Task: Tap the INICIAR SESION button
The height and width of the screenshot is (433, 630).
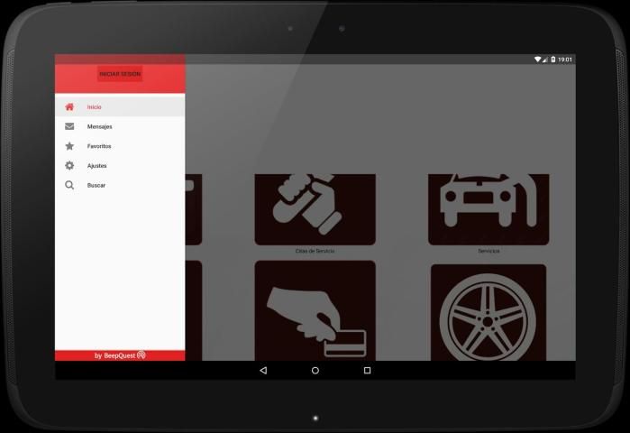Action: (x=120, y=74)
